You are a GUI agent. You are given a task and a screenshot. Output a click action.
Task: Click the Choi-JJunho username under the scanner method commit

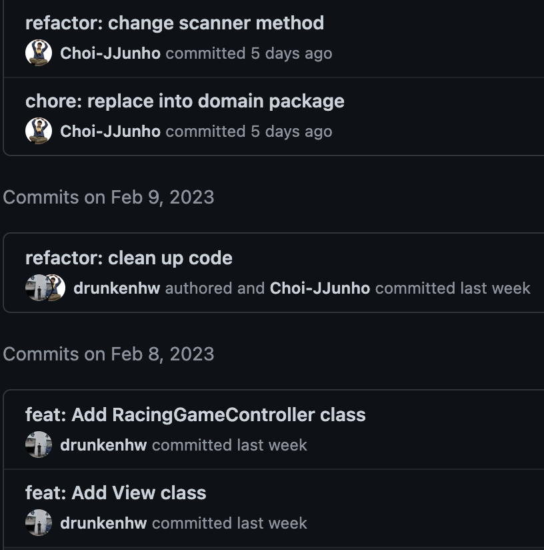pyautogui.click(x=110, y=53)
